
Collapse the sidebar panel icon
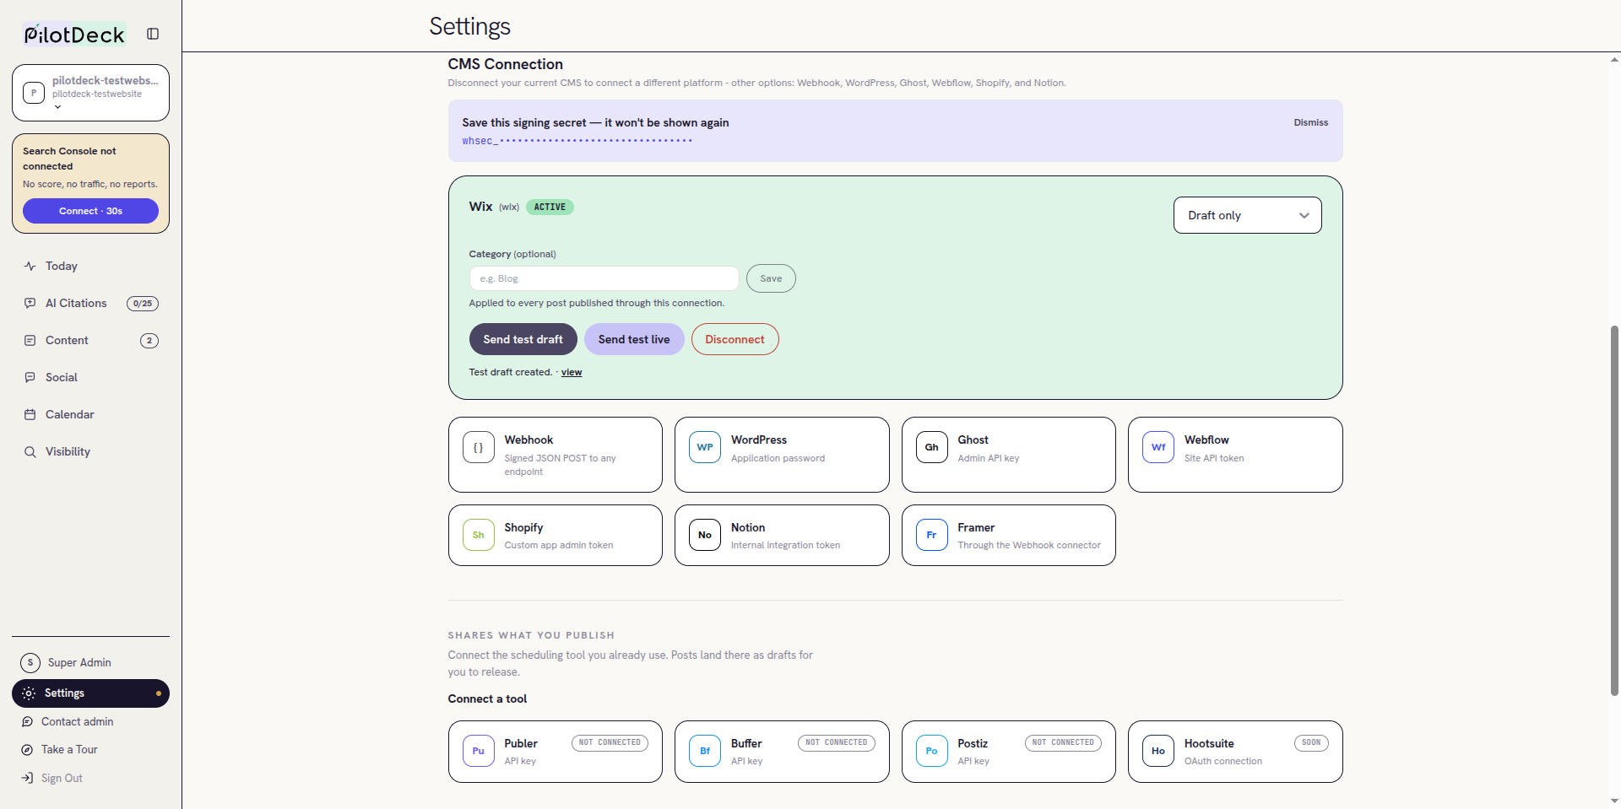pyautogui.click(x=153, y=34)
